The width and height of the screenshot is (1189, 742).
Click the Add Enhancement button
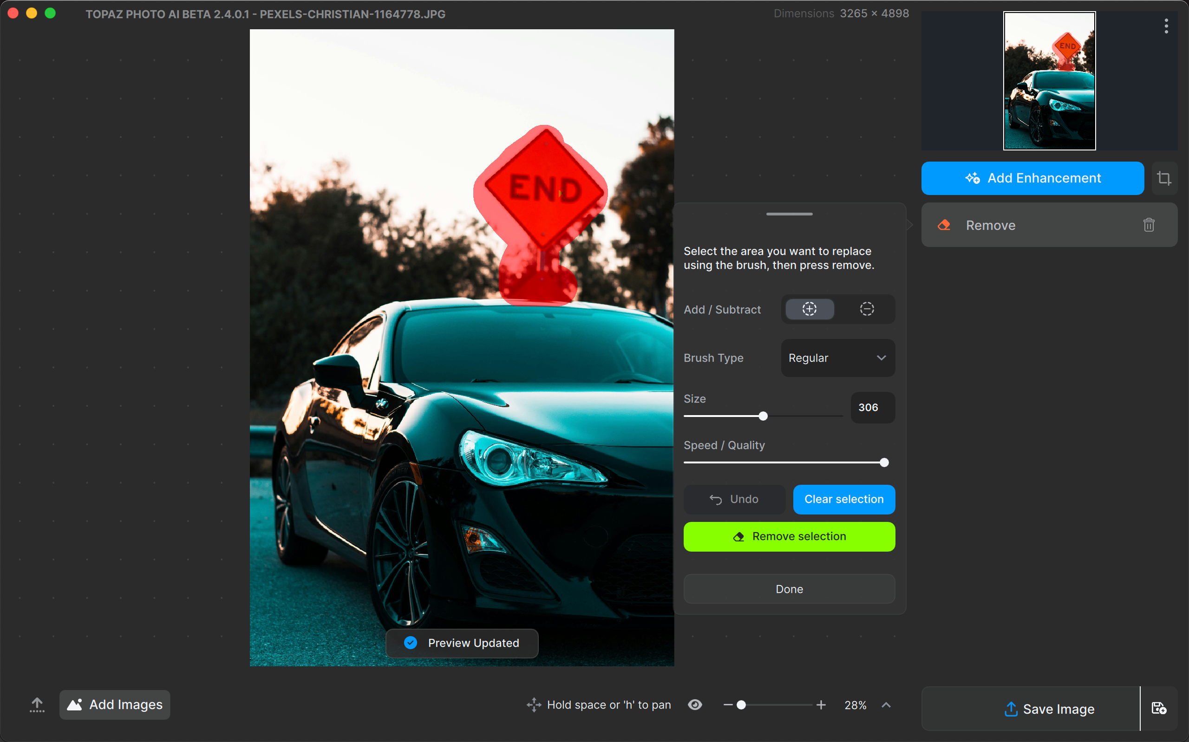tap(1032, 178)
